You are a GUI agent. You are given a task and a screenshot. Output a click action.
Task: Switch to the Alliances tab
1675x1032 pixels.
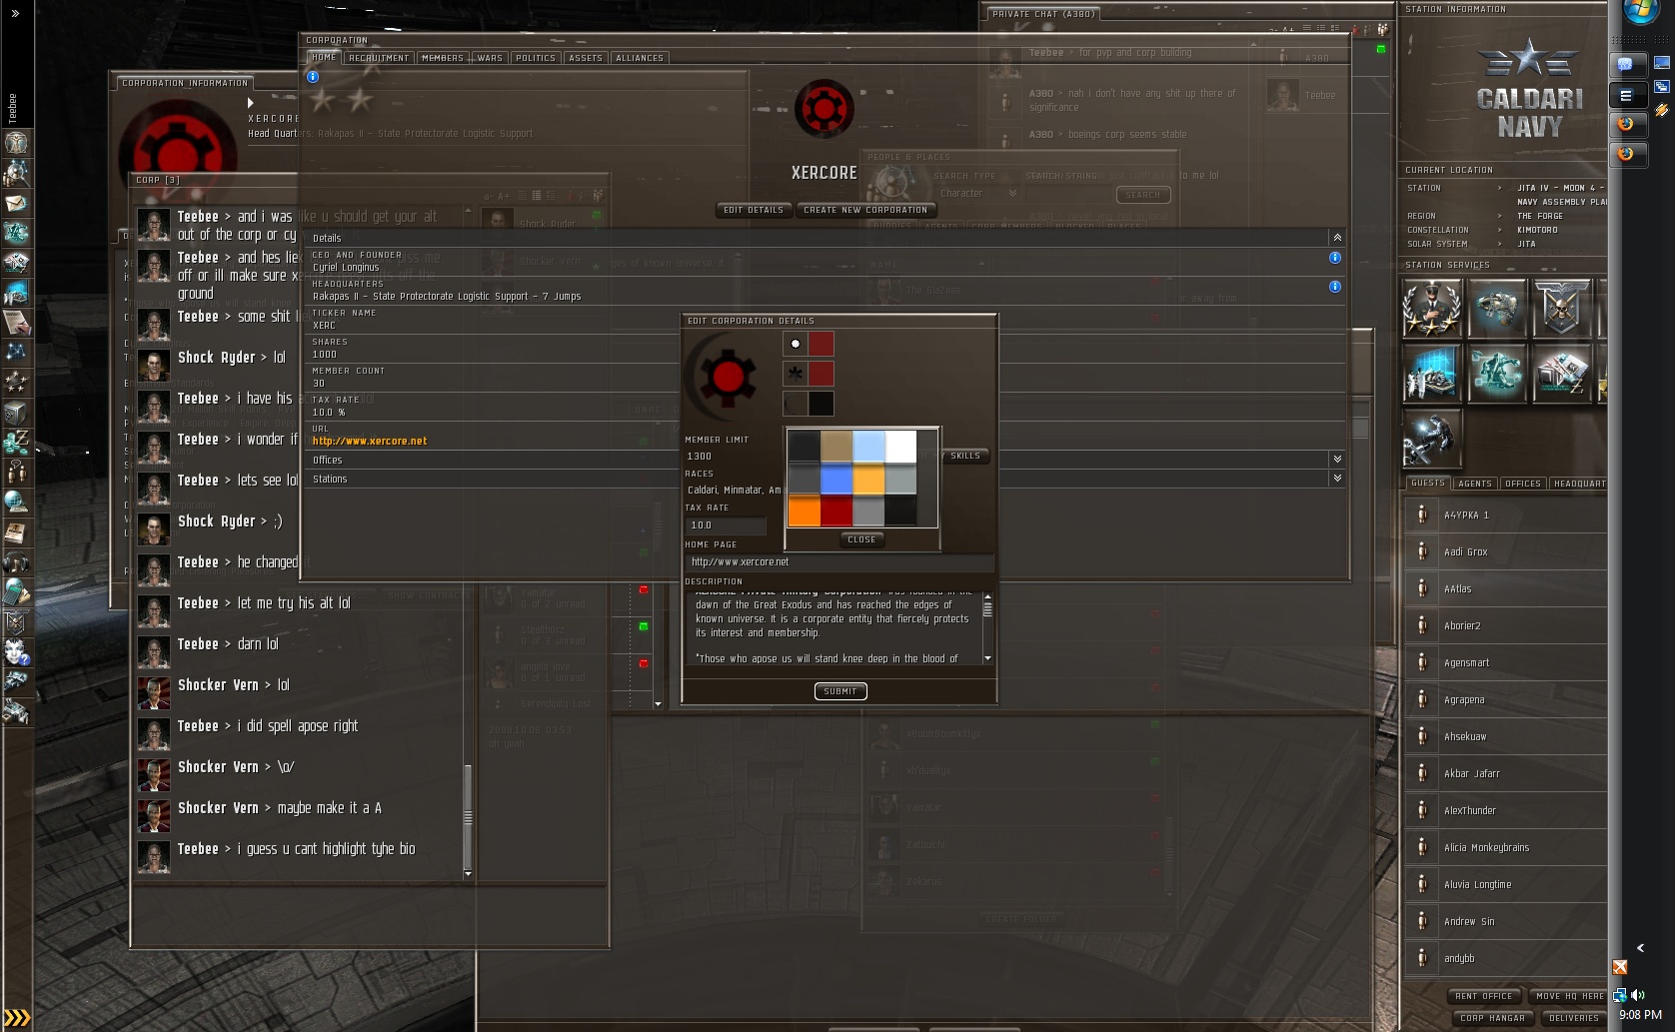pos(640,58)
